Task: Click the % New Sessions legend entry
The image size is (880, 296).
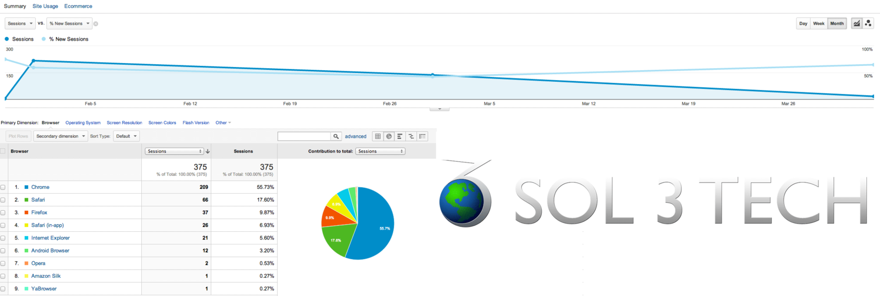Action: (65, 39)
